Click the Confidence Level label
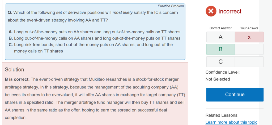The height and width of the screenshot is (125, 272). 222,72
